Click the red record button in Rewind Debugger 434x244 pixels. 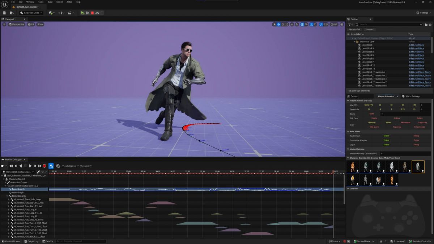(x=44, y=166)
